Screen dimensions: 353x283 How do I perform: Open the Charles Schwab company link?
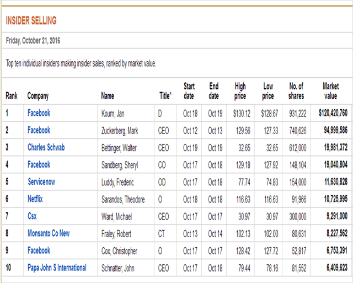pyautogui.click(x=46, y=147)
